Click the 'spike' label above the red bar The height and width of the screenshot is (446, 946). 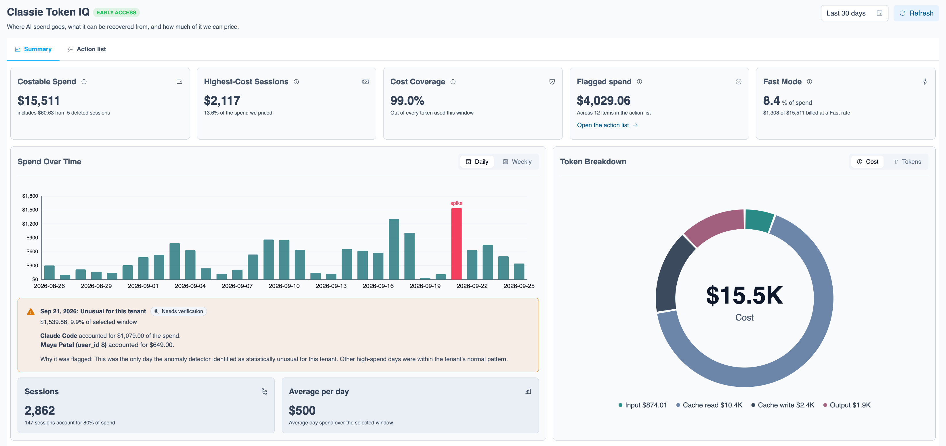click(457, 203)
